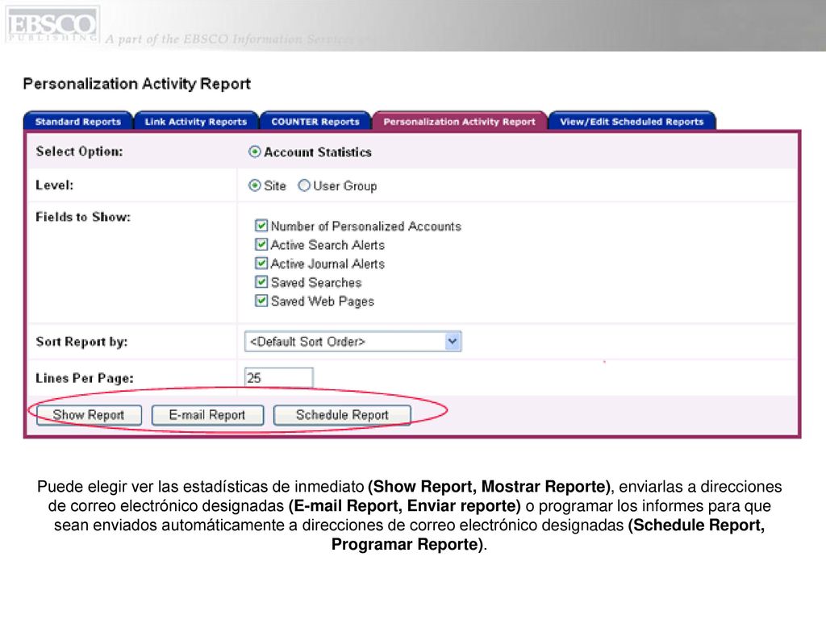This screenshot has height=619, width=826.
Task: Uncheck Number of Personalized Accounts
Action: click(261, 226)
